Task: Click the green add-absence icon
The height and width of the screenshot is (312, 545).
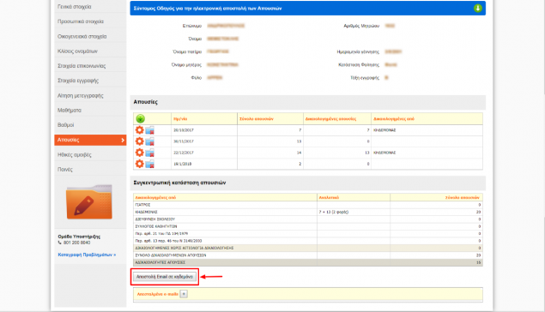Action: pos(140,119)
